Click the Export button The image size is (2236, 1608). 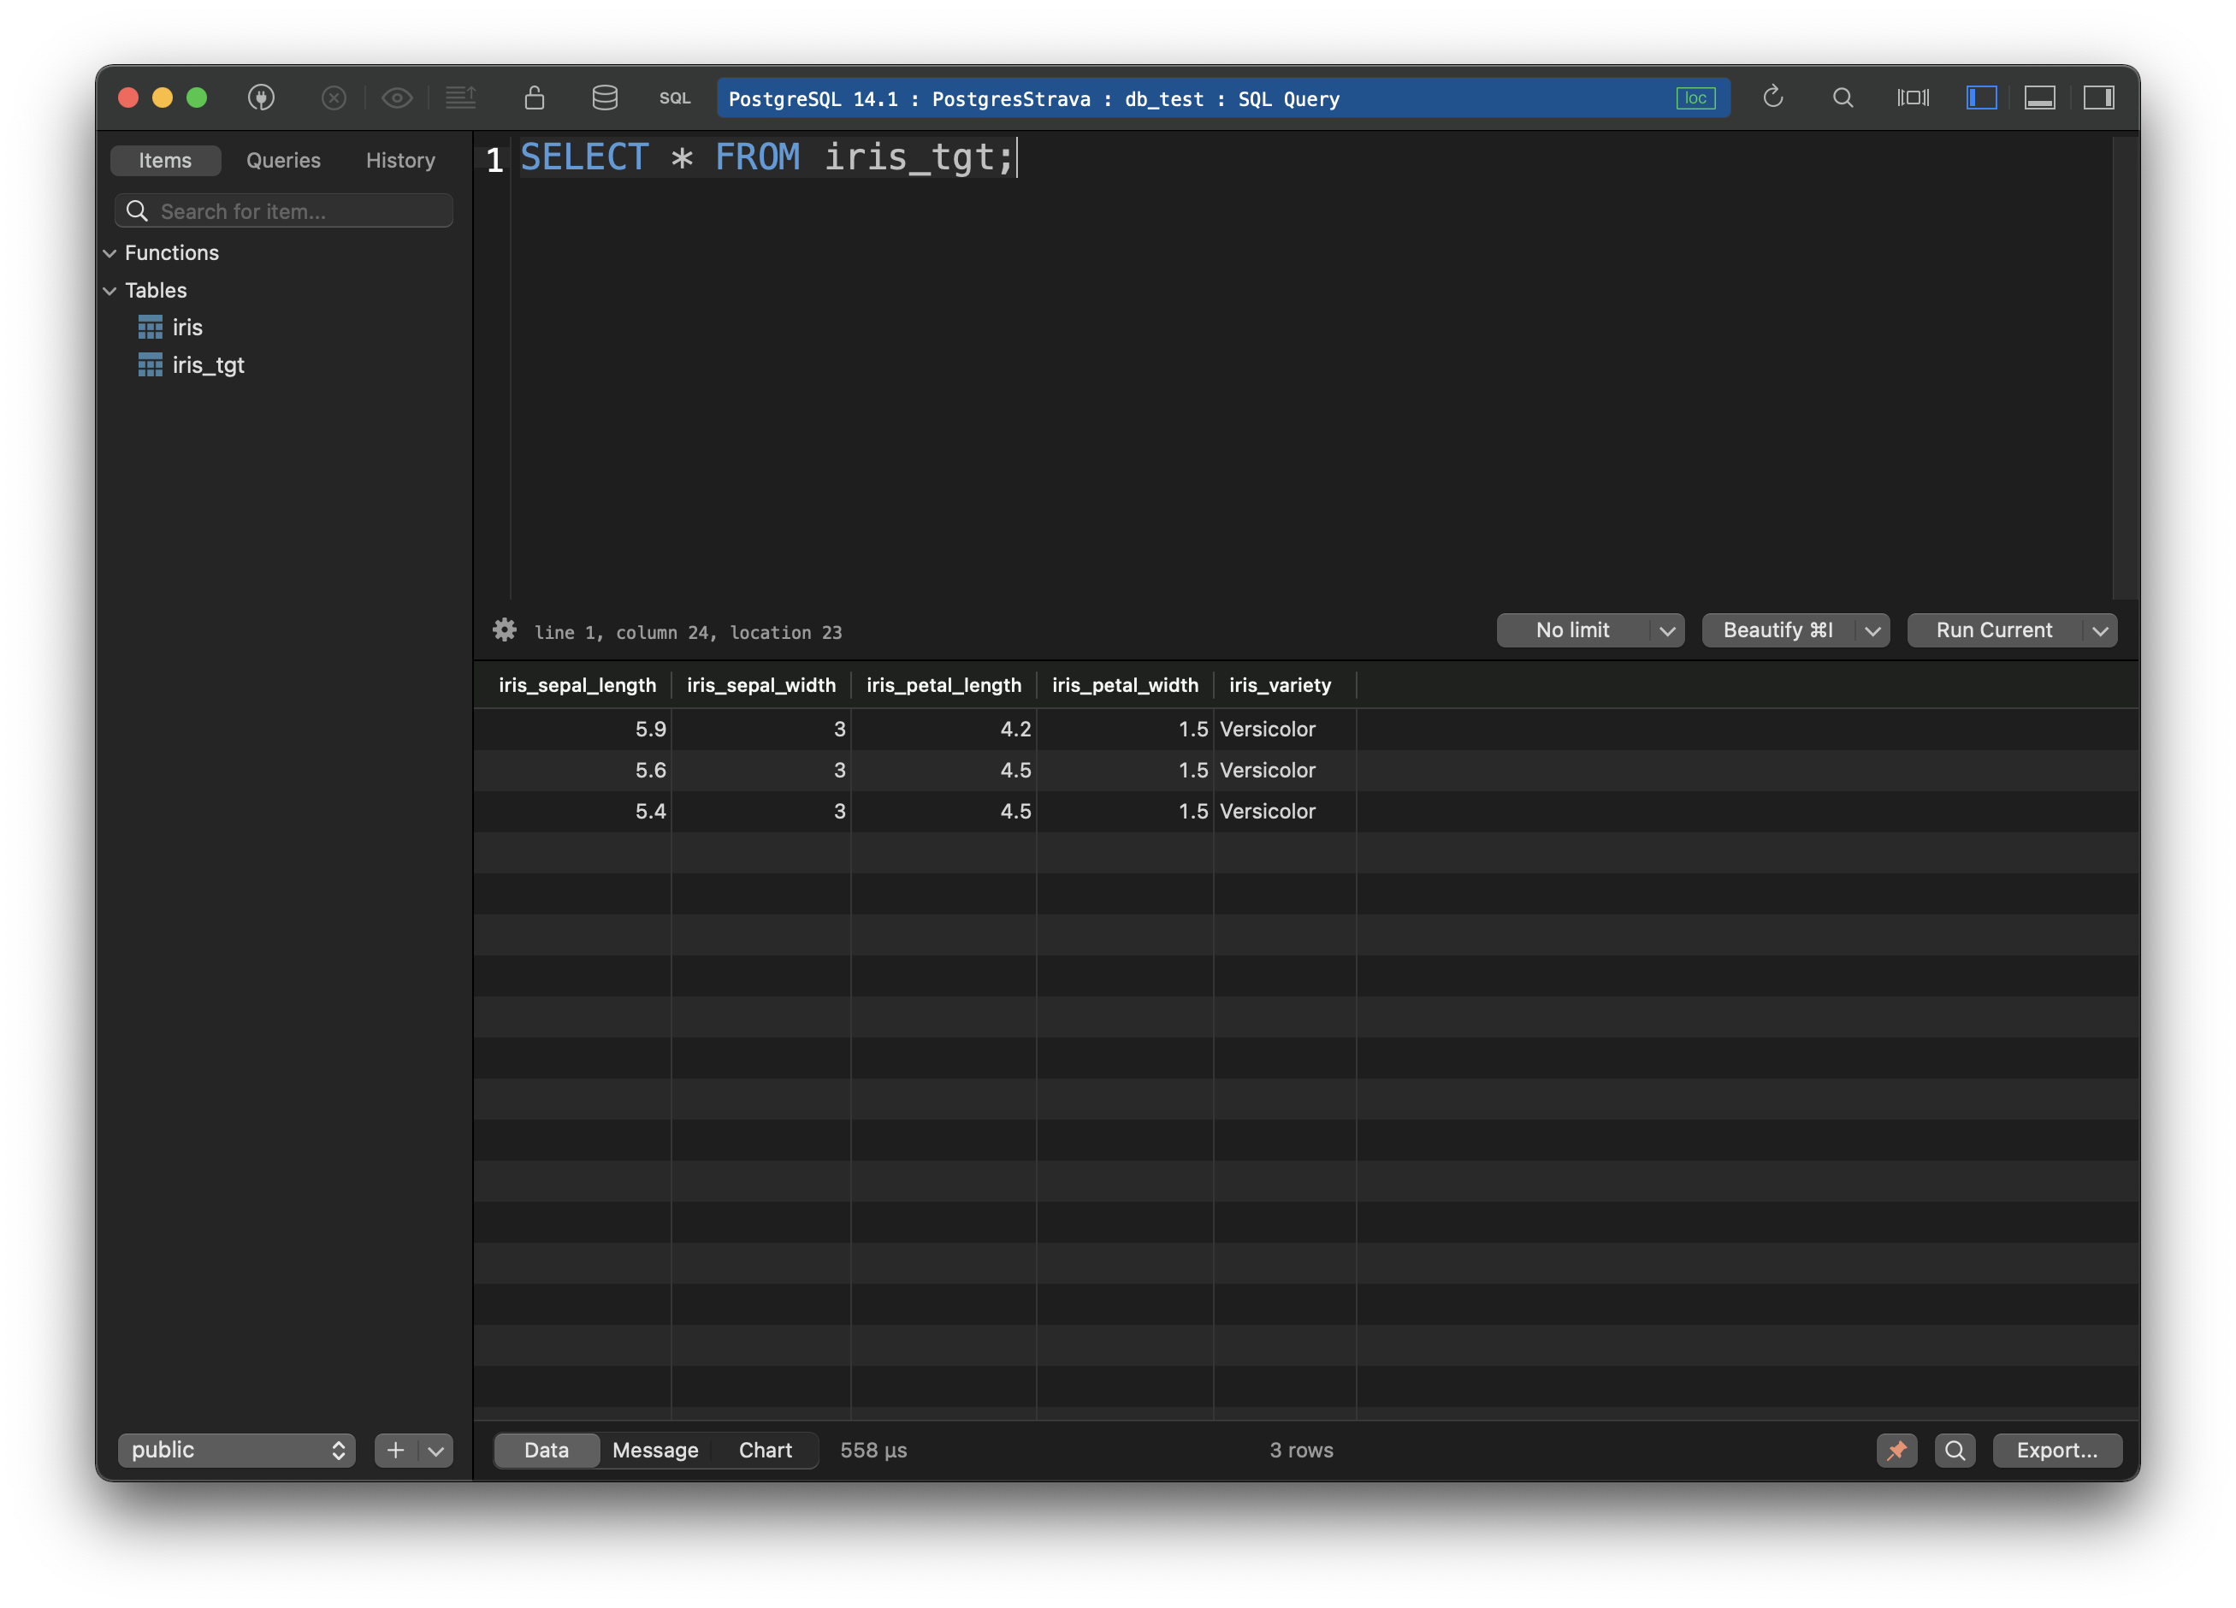(2056, 1451)
